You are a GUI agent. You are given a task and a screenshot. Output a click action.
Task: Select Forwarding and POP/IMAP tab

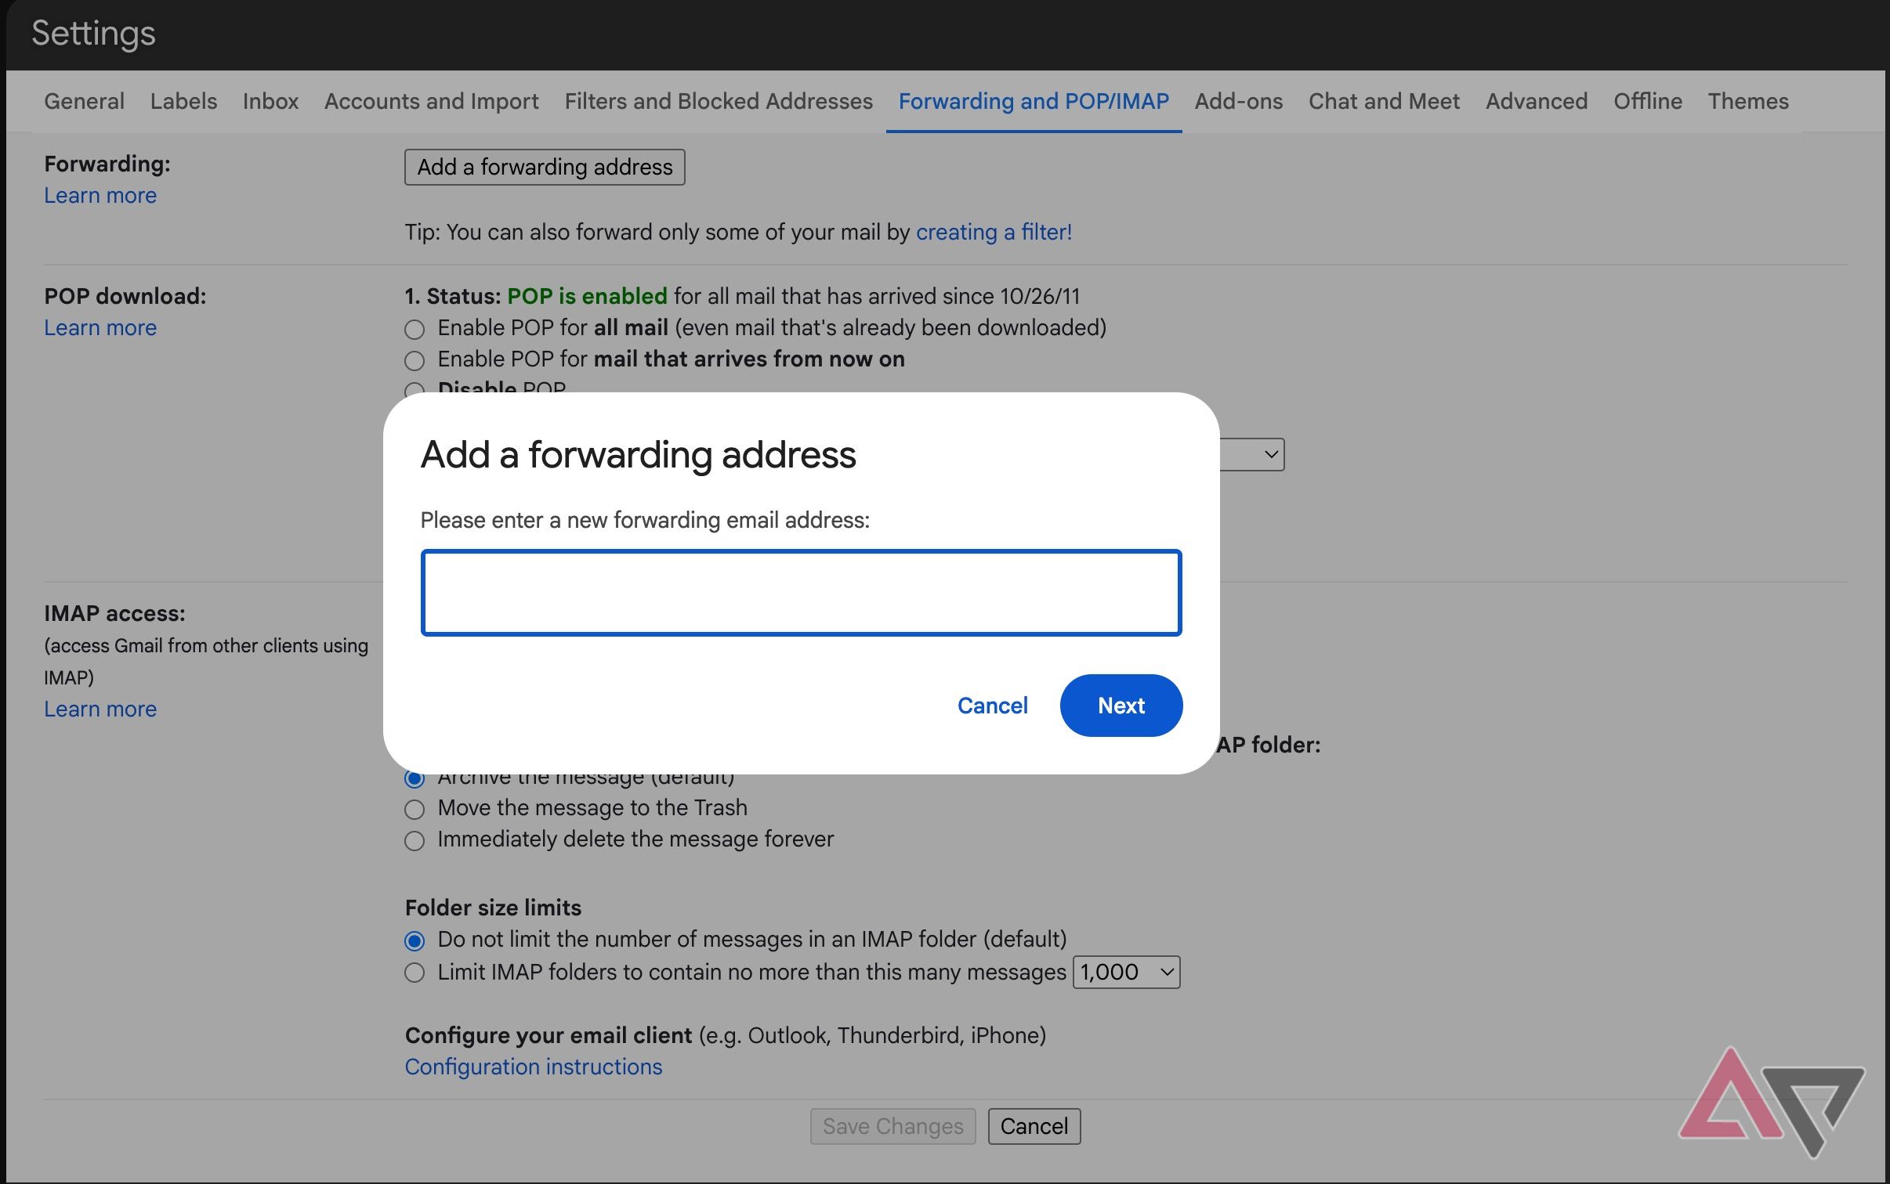click(x=1034, y=101)
